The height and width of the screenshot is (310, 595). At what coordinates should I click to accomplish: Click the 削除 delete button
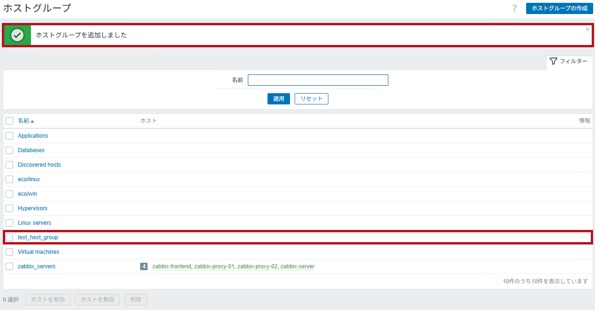(x=136, y=300)
